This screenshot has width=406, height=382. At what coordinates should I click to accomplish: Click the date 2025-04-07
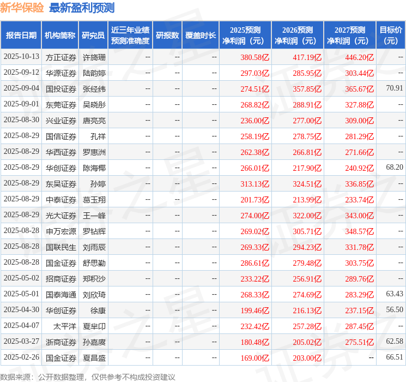point(21,325)
